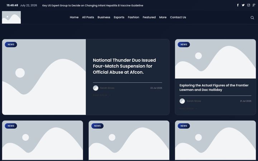
Task: Expand the More menu item
Action: click(163, 17)
